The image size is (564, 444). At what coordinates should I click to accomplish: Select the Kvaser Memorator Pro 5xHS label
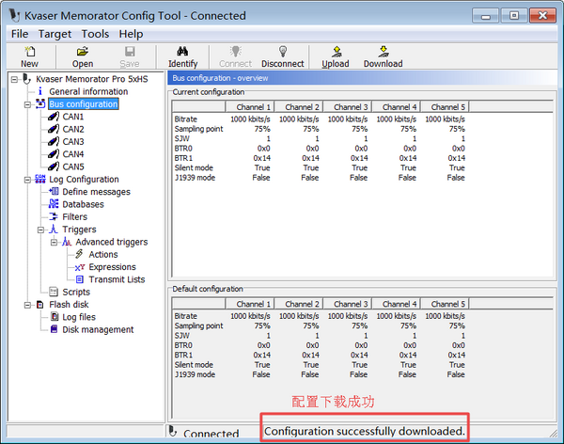pos(92,79)
